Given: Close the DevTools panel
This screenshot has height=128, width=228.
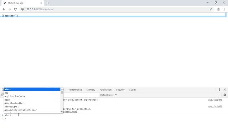Looking at the screenshot, I should point(225,90).
